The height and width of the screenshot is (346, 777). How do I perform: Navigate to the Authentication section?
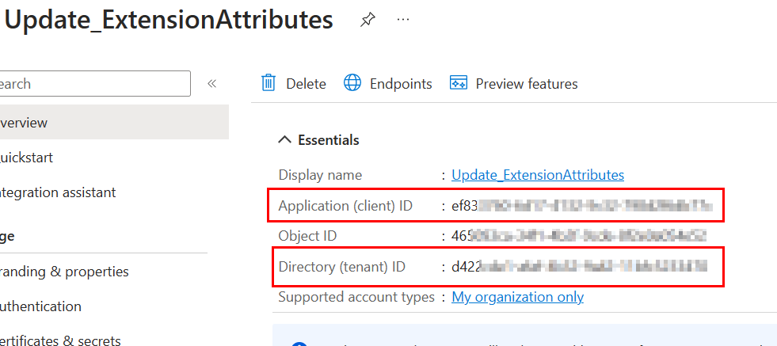click(x=41, y=306)
